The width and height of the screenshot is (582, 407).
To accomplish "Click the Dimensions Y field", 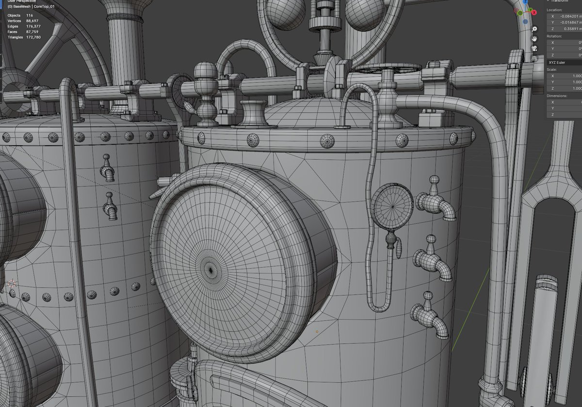I will (x=565, y=109).
